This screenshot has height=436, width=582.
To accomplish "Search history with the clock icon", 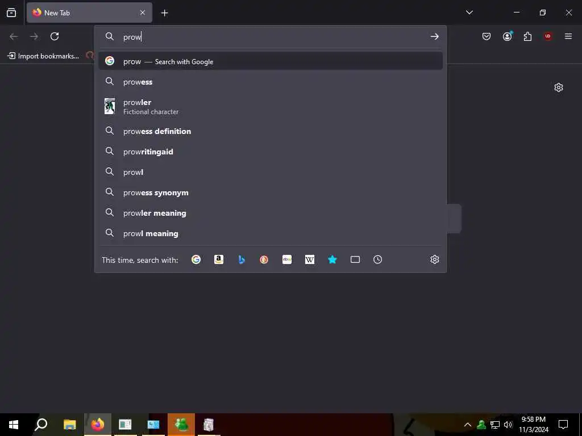I will pos(377,259).
